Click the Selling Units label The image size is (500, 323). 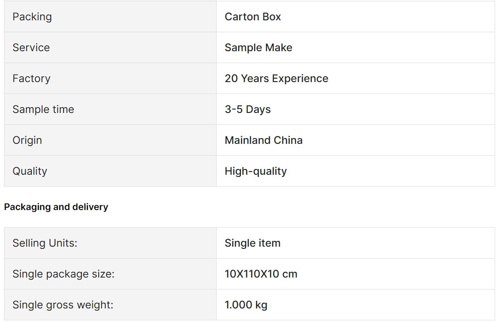tap(45, 243)
